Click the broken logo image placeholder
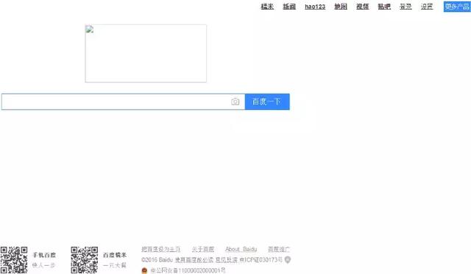Image resolution: width=471 pixels, height=274 pixels. tap(146, 53)
